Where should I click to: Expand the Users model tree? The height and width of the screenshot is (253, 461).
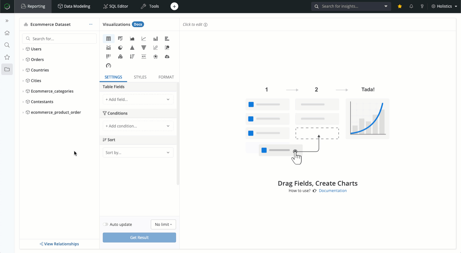click(23, 49)
